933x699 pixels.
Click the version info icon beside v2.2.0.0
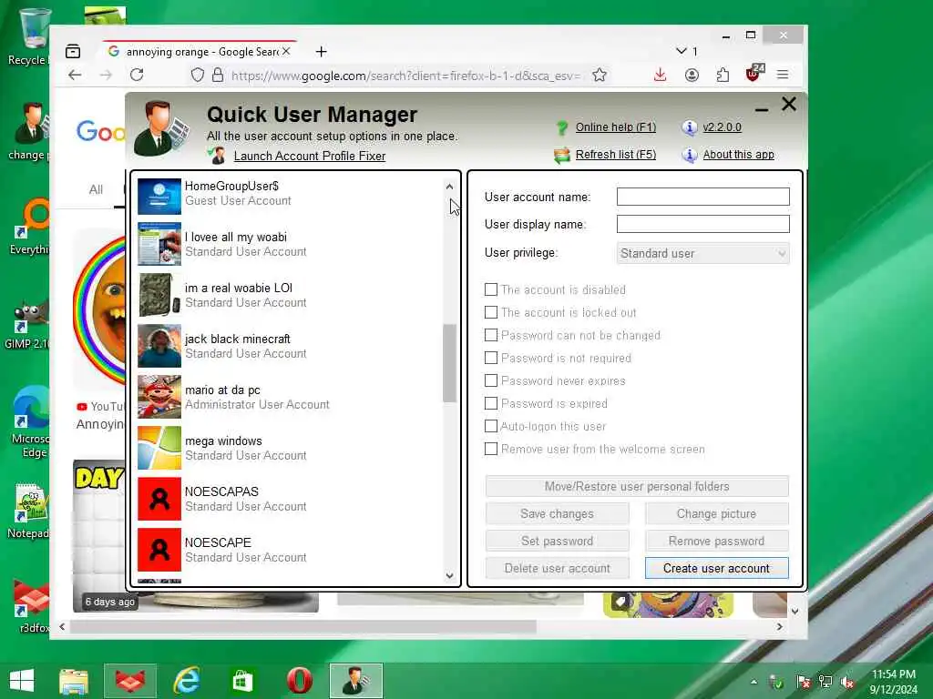coord(689,127)
